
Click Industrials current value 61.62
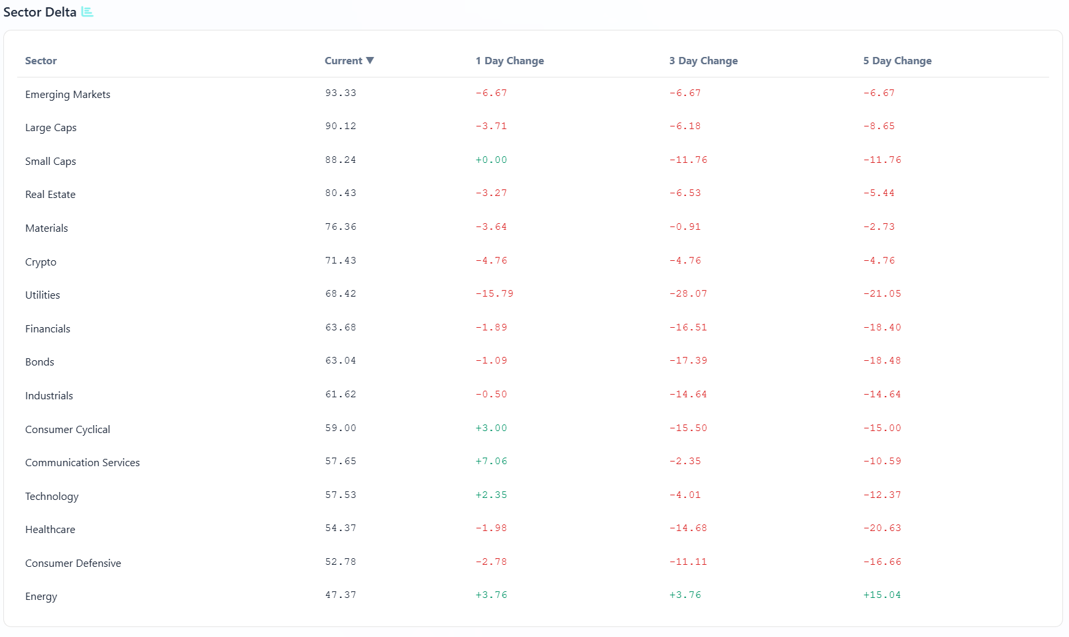(341, 394)
